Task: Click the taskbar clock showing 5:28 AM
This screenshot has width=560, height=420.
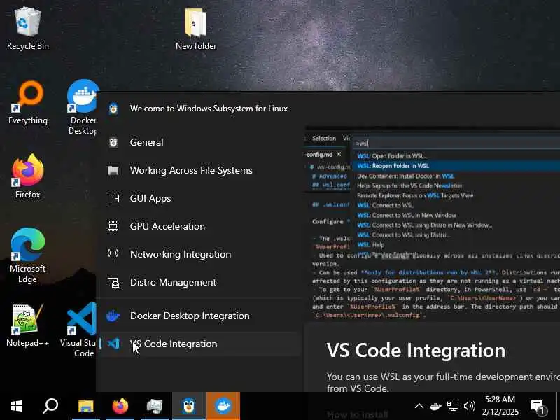Action: point(500,406)
